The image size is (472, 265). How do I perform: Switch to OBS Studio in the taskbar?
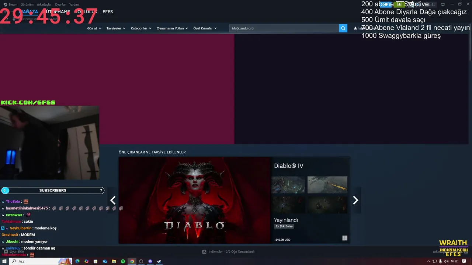(x=141, y=261)
